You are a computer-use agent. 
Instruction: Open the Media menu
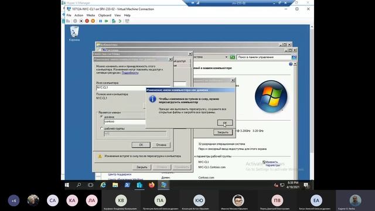(91, 15)
